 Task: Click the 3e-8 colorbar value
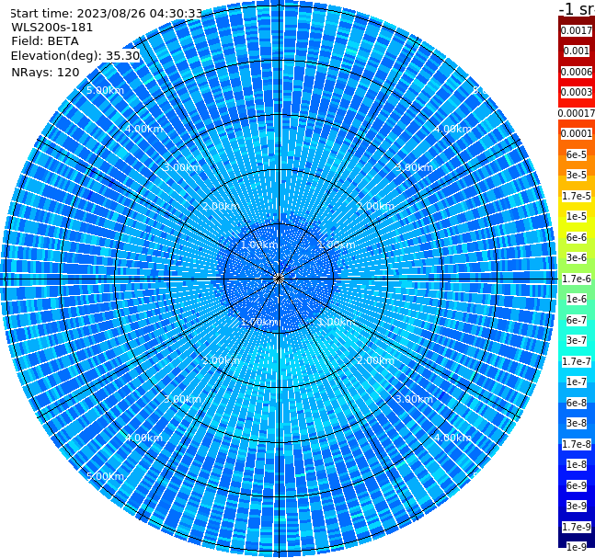tap(577, 423)
